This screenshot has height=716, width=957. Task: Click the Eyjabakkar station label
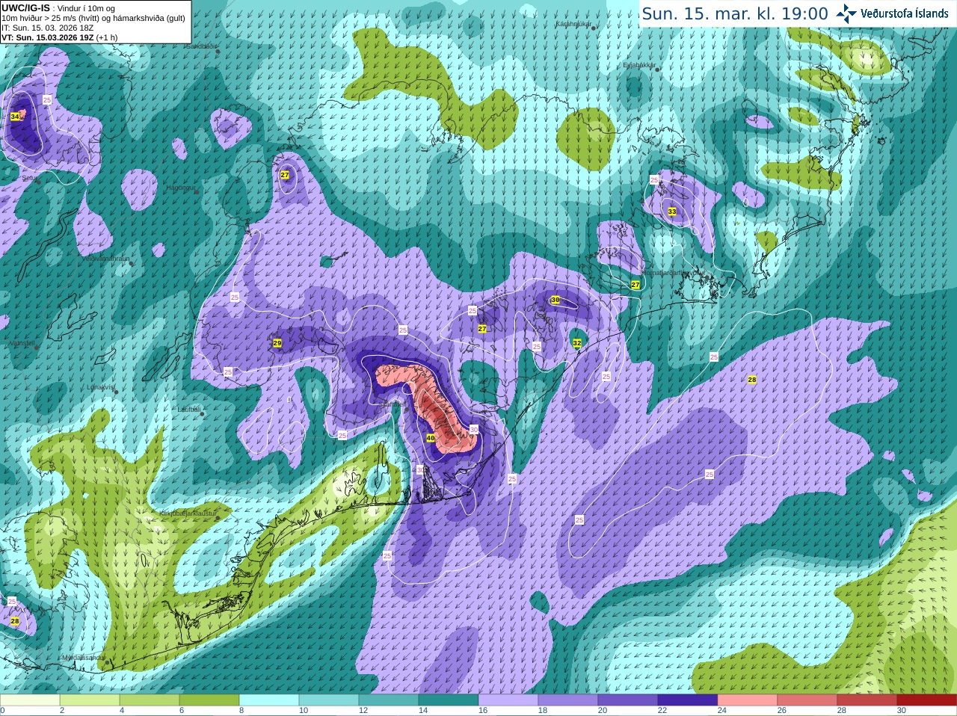(x=639, y=65)
